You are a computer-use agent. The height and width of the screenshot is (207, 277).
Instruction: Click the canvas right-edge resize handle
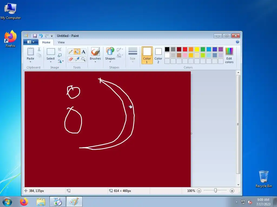191,133
